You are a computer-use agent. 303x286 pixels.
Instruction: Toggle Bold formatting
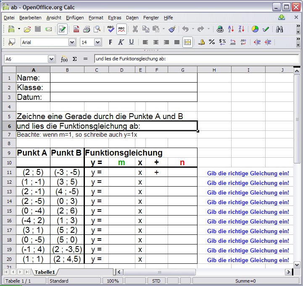click(111, 42)
